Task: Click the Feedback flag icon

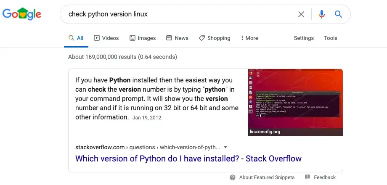Action: 307,177
